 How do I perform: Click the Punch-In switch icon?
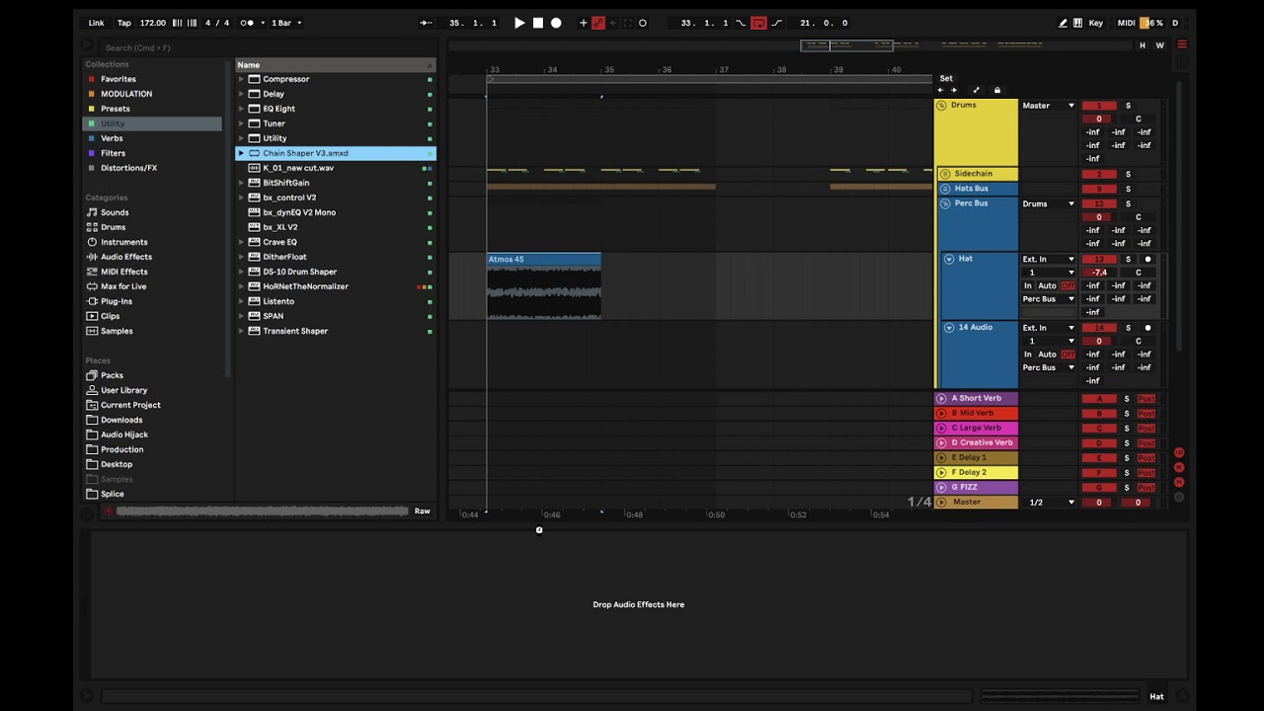click(741, 23)
